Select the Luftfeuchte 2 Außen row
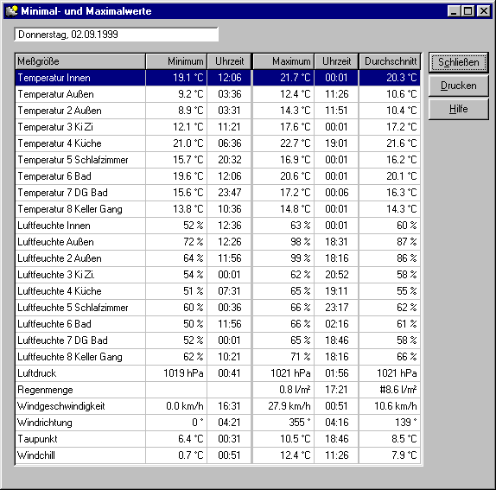Viewport: 496px width, 490px height. tap(218, 258)
